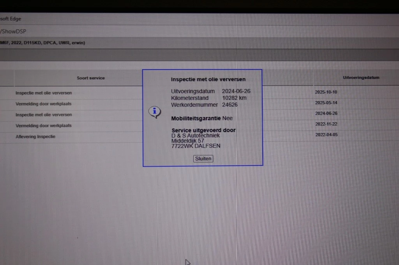The width and height of the screenshot is (399, 265).
Task: Click the D & S Autotechniek garage name
Action: coord(196,136)
